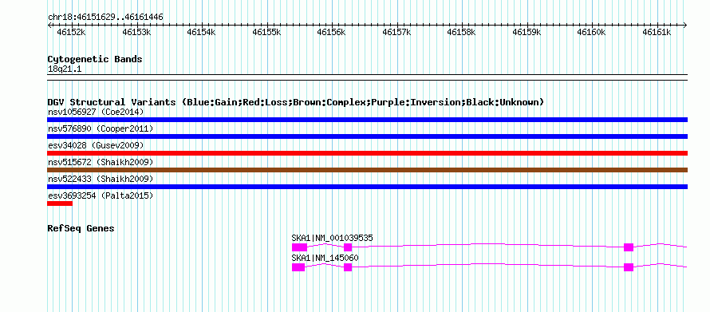
Task: Click the nsv522433 (Shaikh2009) label
Action: click(x=101, y=179)
